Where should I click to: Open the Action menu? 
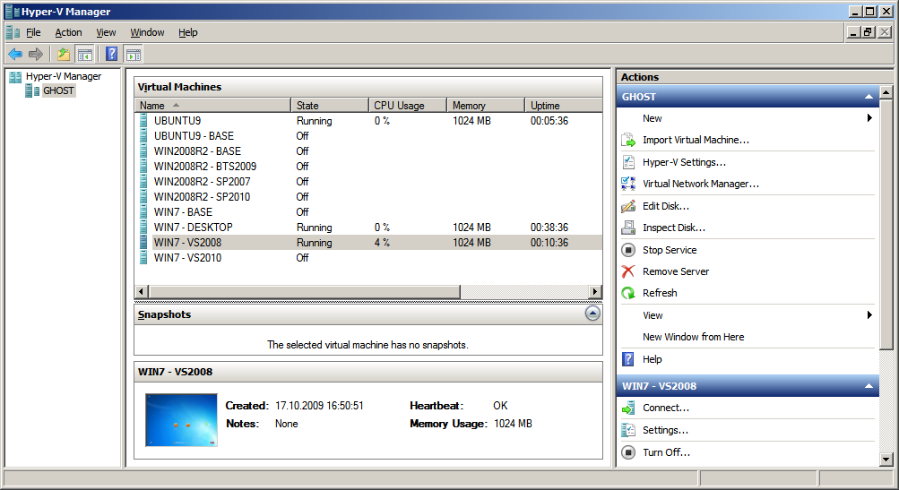coord(68,32)
